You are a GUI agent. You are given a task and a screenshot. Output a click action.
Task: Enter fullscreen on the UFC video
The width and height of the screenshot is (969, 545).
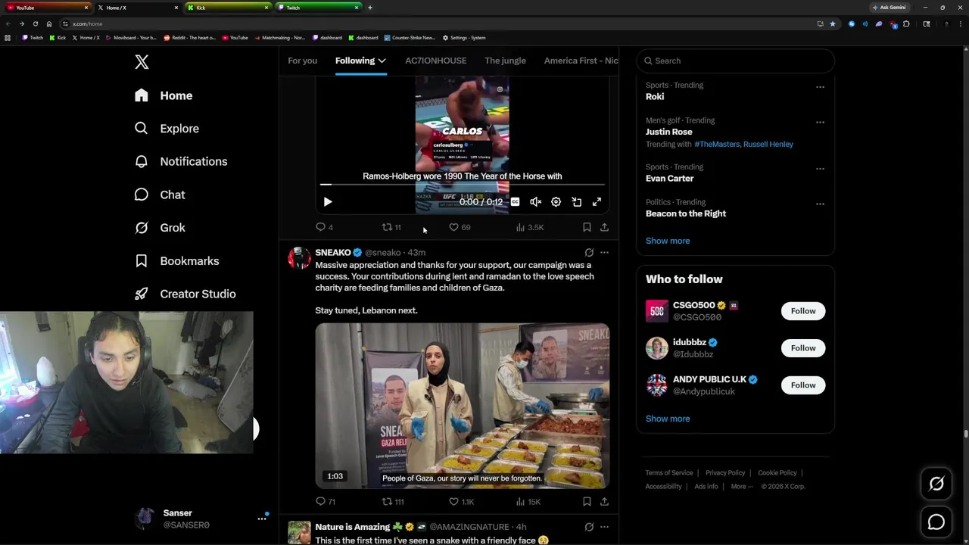597,202
